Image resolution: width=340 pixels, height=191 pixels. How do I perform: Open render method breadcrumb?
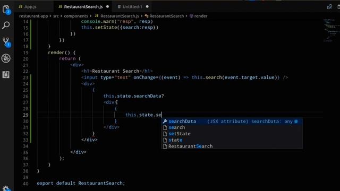coord(198,16)
